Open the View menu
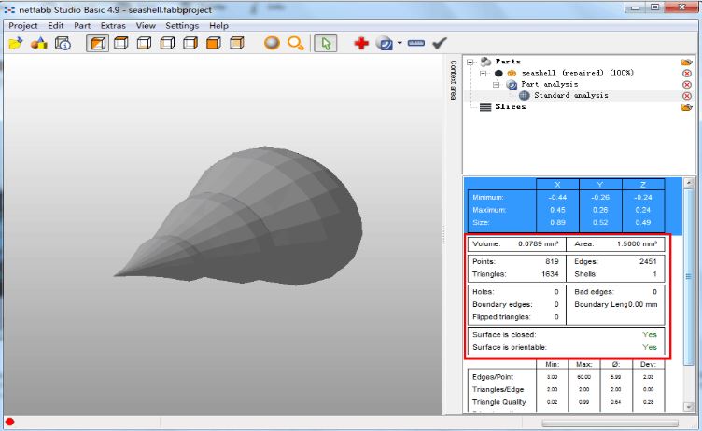This screenshot has height=431, width=702. (146, 25)
